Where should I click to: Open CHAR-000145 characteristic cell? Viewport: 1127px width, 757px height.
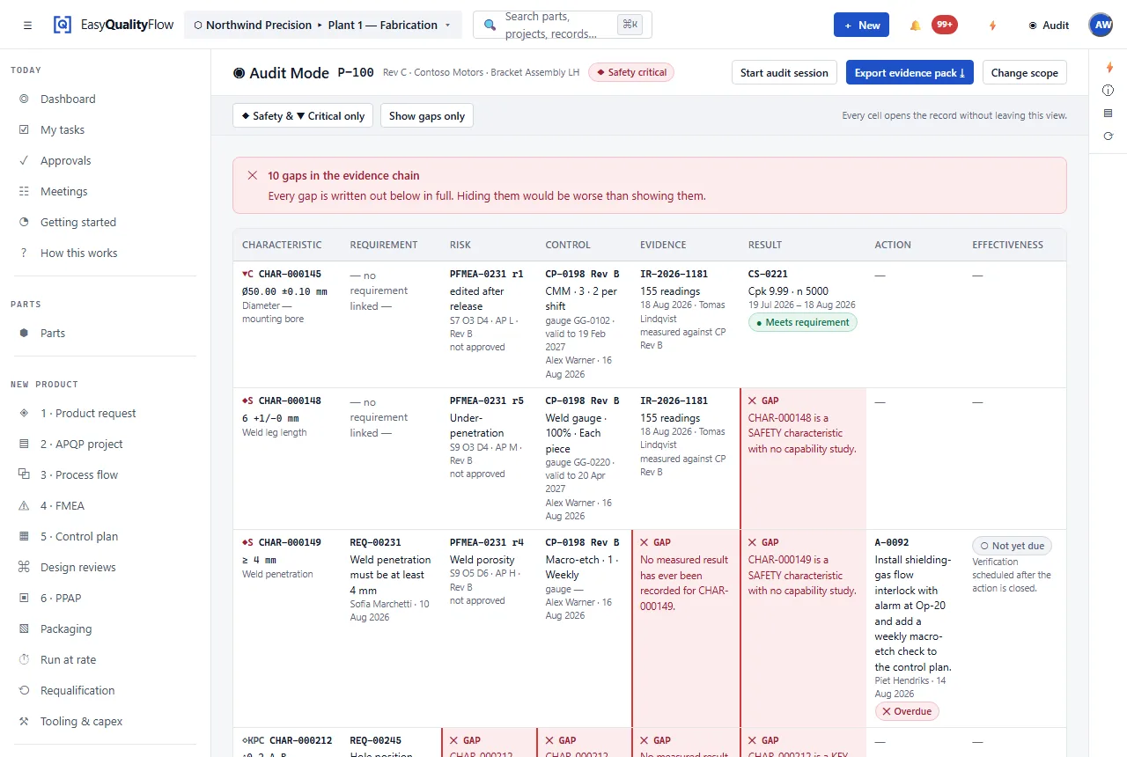point(286,324)
